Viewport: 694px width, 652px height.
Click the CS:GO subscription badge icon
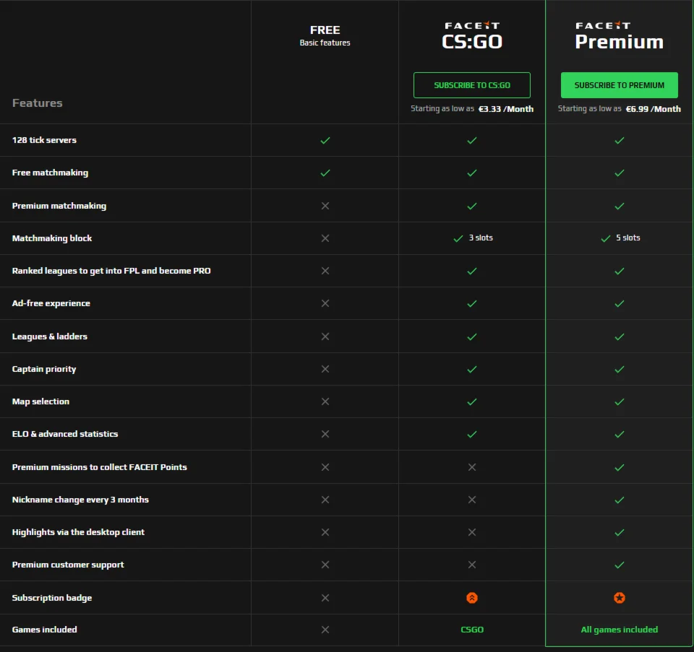click(472, 598)
